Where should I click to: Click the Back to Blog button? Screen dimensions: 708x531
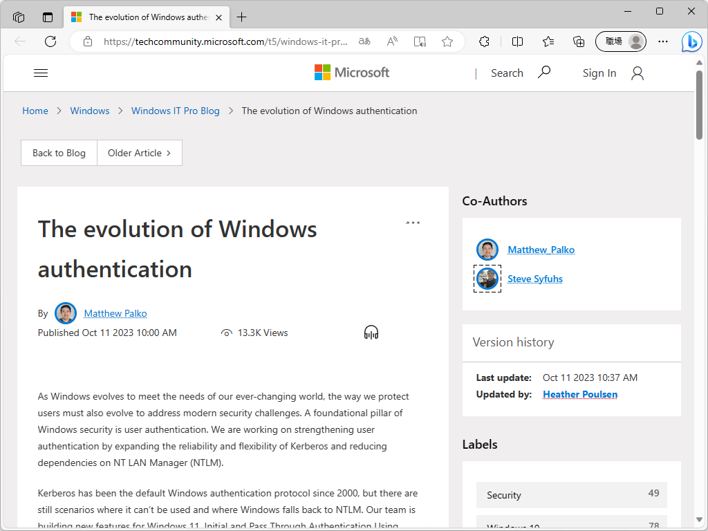click(x=59, y=153)
